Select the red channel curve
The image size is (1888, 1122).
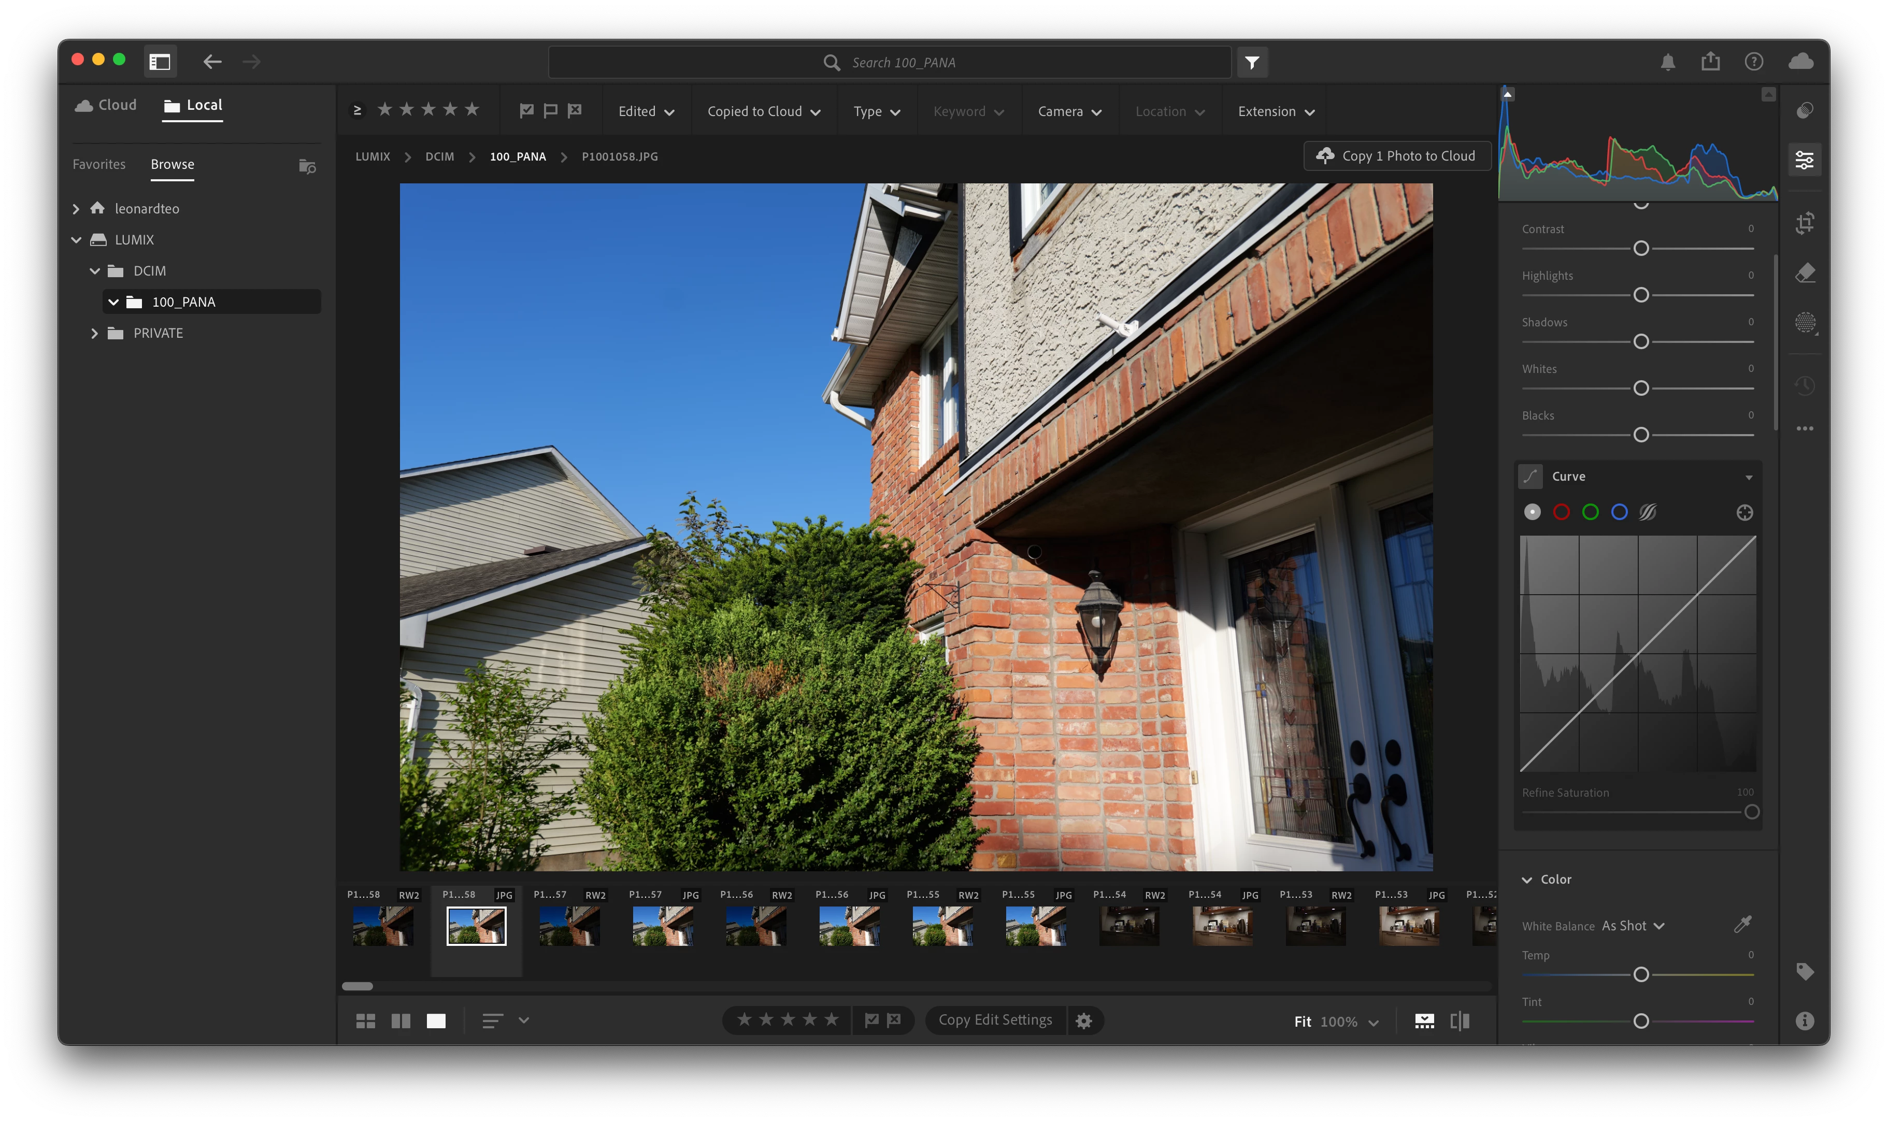point(1562,513)
